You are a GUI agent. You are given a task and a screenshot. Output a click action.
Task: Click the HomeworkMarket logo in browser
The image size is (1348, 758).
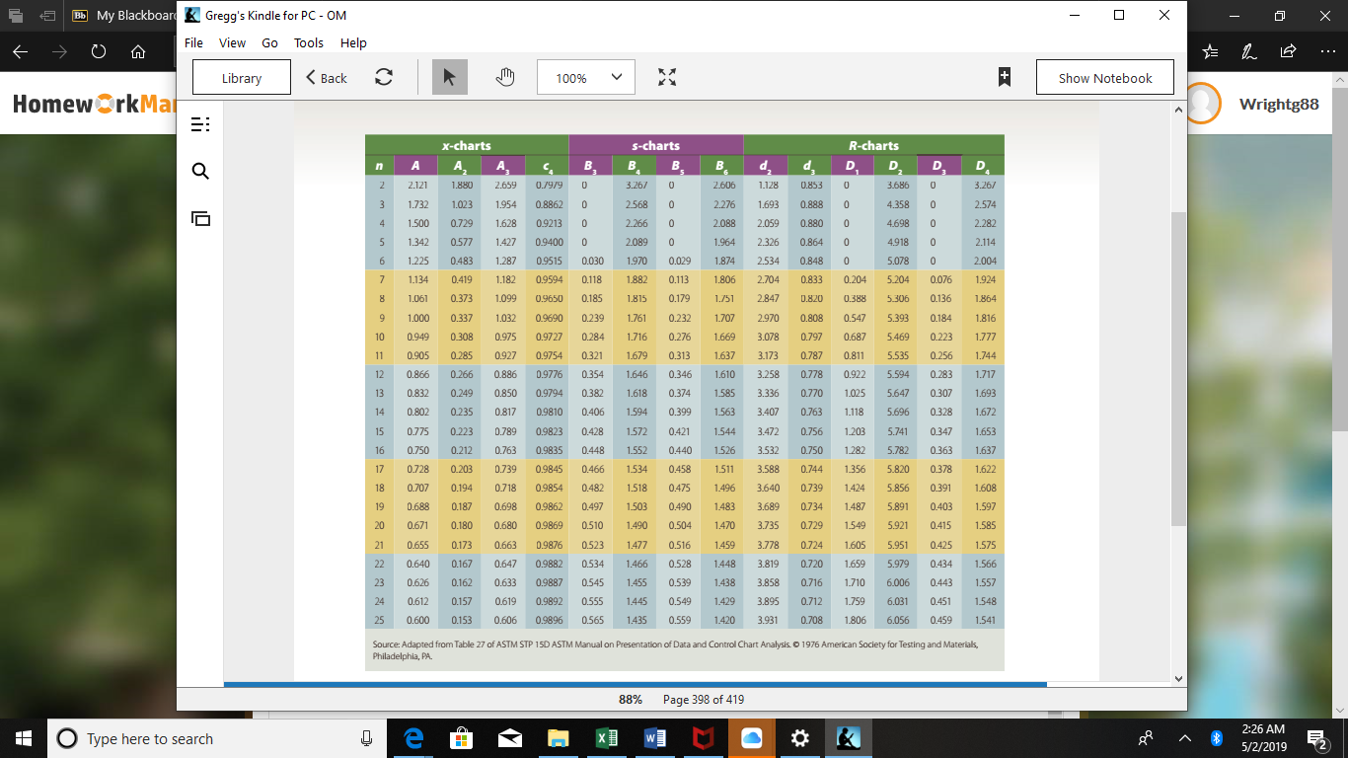95,104
